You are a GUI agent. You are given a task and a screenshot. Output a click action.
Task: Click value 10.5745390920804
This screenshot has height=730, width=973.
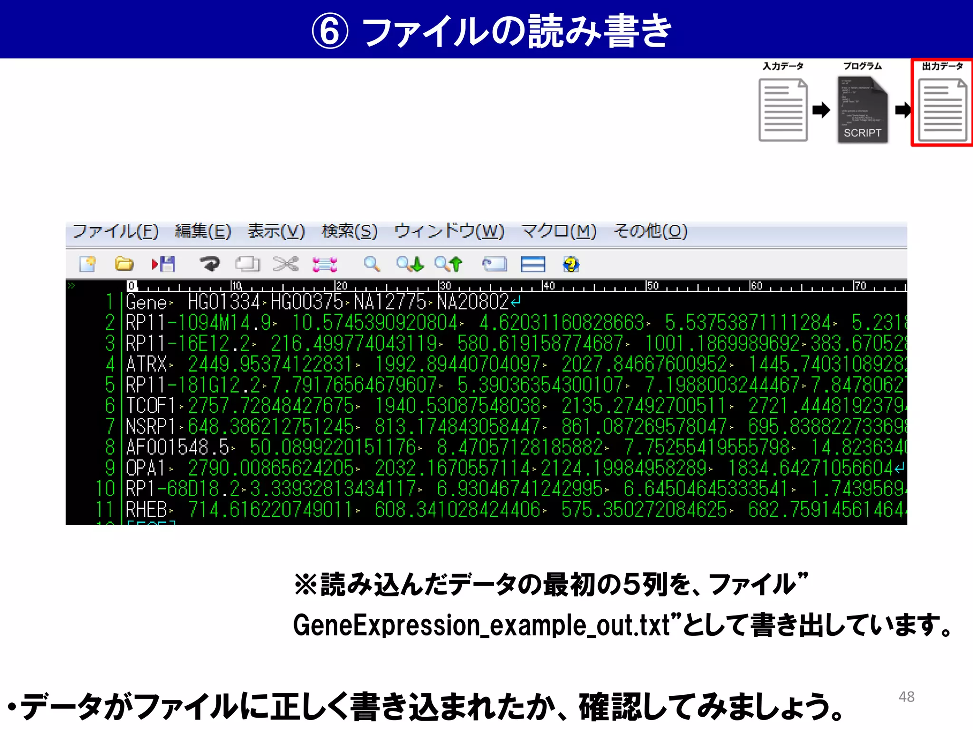click(375, 323)
